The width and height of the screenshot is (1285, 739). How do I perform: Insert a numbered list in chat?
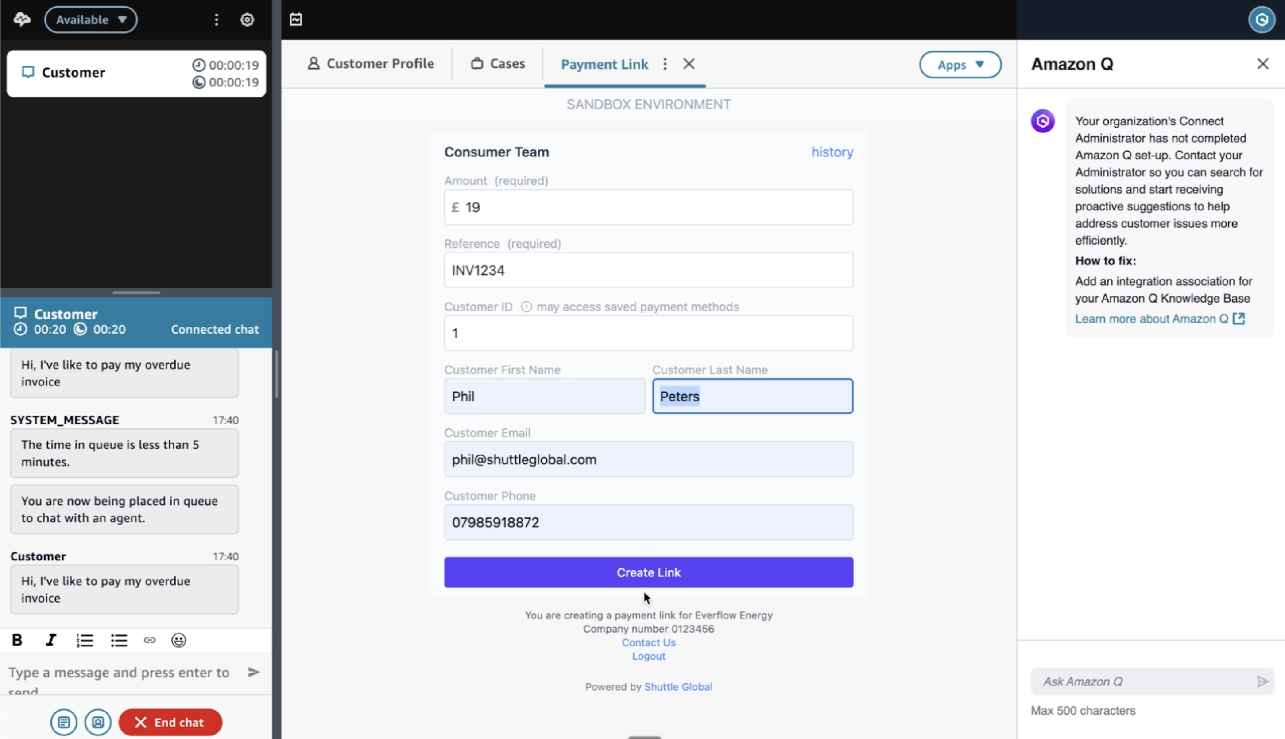tap(85, 641)
